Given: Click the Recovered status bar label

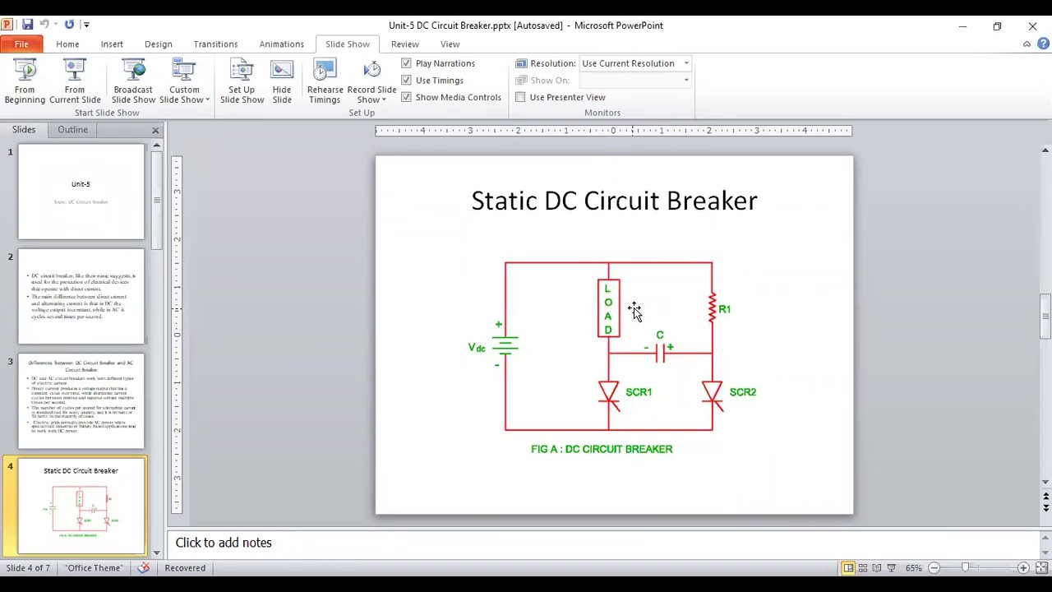Looking at the screenshot, I should click(x=185, y=568).
